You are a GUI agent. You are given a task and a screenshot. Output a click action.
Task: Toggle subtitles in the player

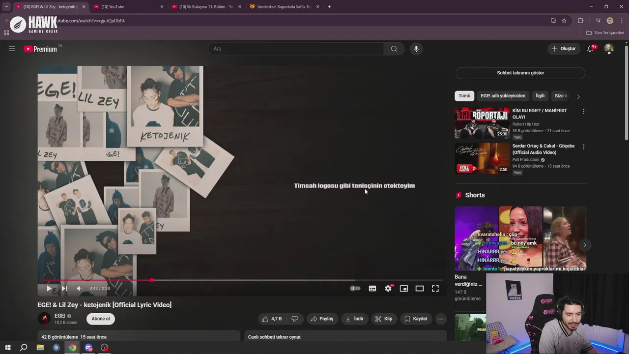(x=372, y=289)
